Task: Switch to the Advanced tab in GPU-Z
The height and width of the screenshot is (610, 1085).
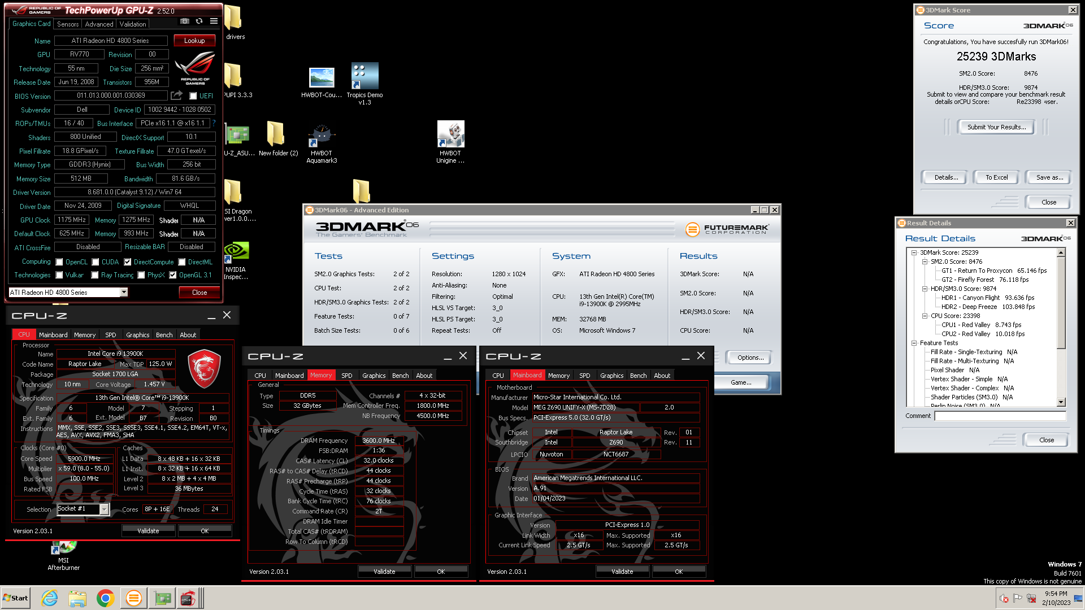Action: tap(99, 24)
